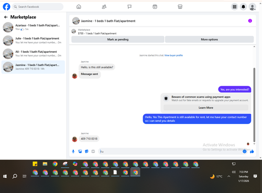This screenshot has width=262, height=193.
Task: Click Jasmine's avatar beside 'Message sent'
Action: [74, 76]
